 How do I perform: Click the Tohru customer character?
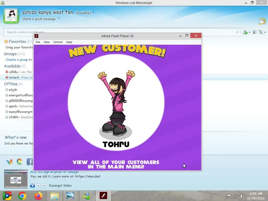point(116,103)
